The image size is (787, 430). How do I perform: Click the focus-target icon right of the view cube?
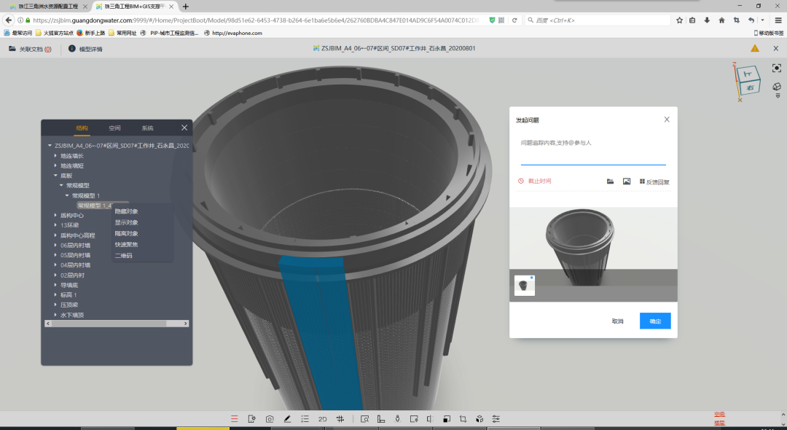point(777,69)
